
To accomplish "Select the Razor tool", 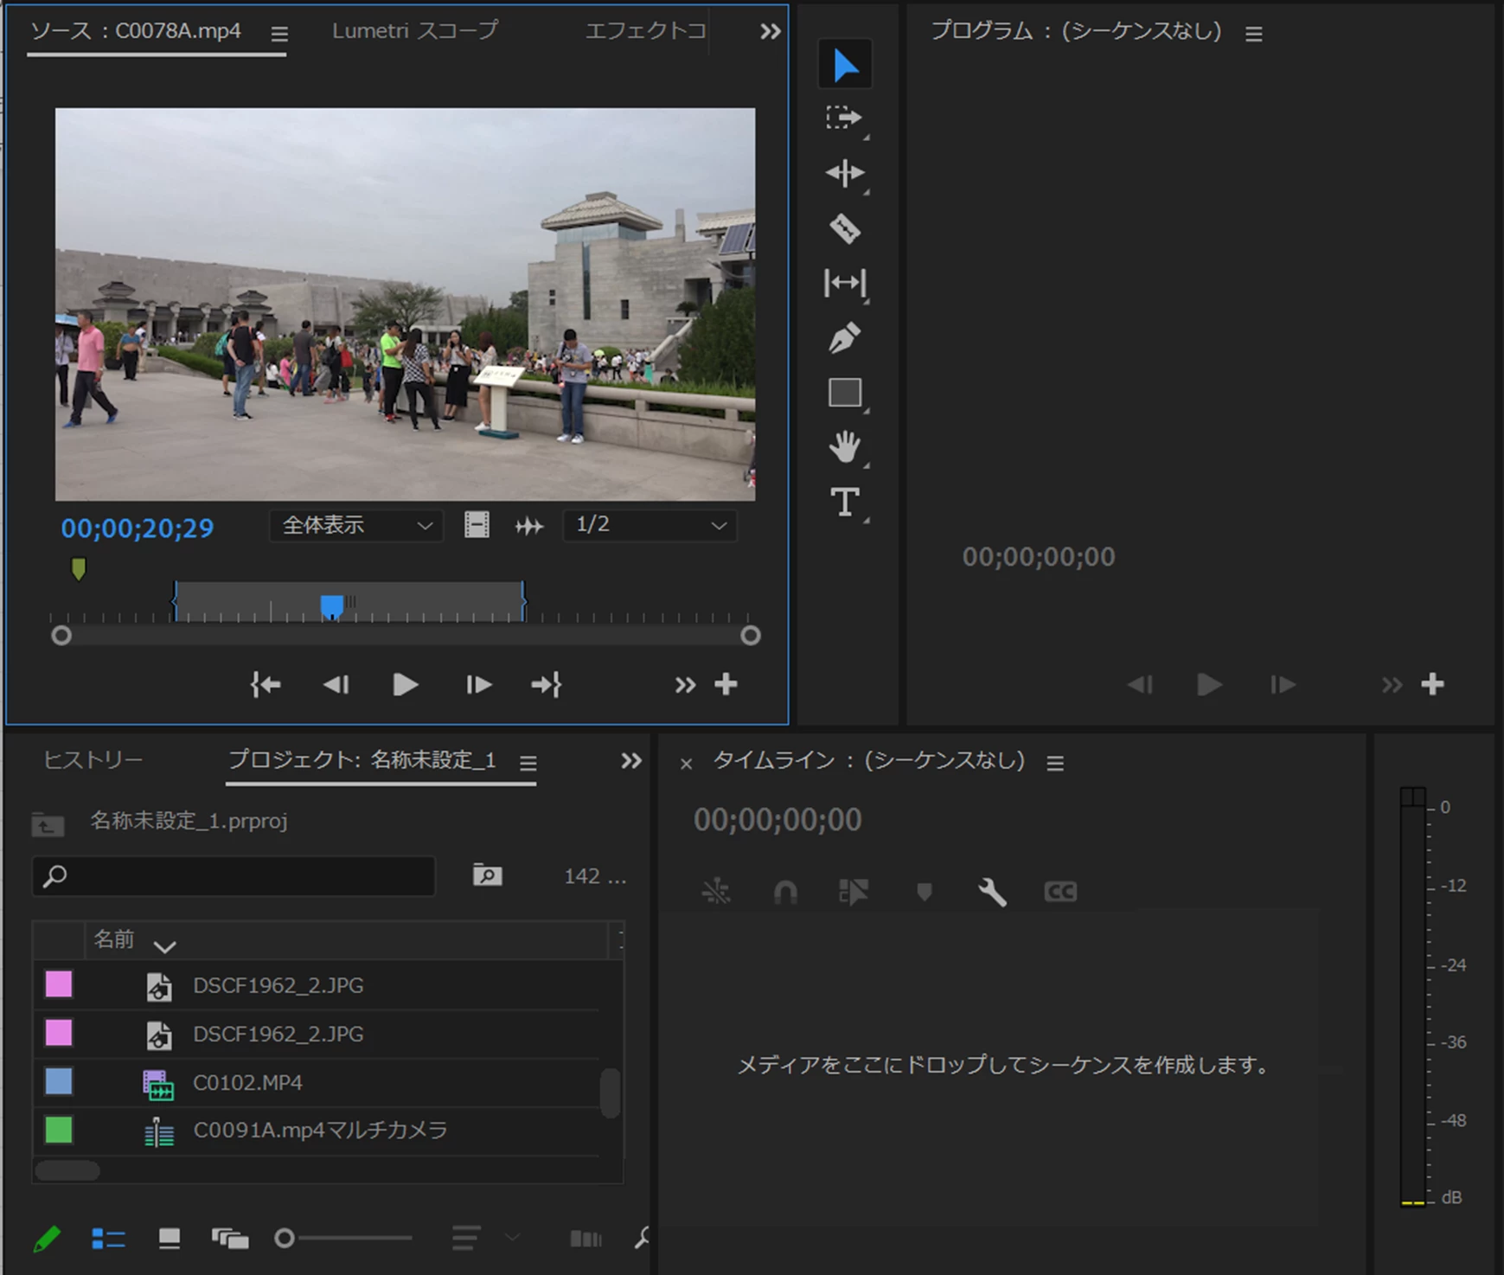I will click(x=845, y=229).
